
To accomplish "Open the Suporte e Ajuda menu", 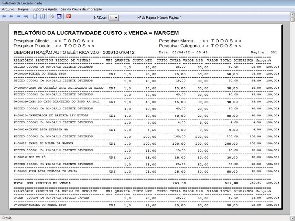I will click(x=45, y=9).
